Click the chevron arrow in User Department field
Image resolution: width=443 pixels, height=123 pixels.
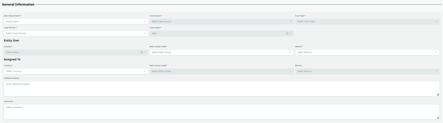(145, 22)
